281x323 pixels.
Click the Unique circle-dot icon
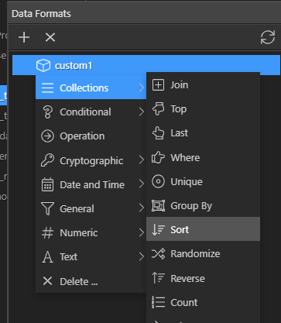pyautogui.click(x=158, y=181)
